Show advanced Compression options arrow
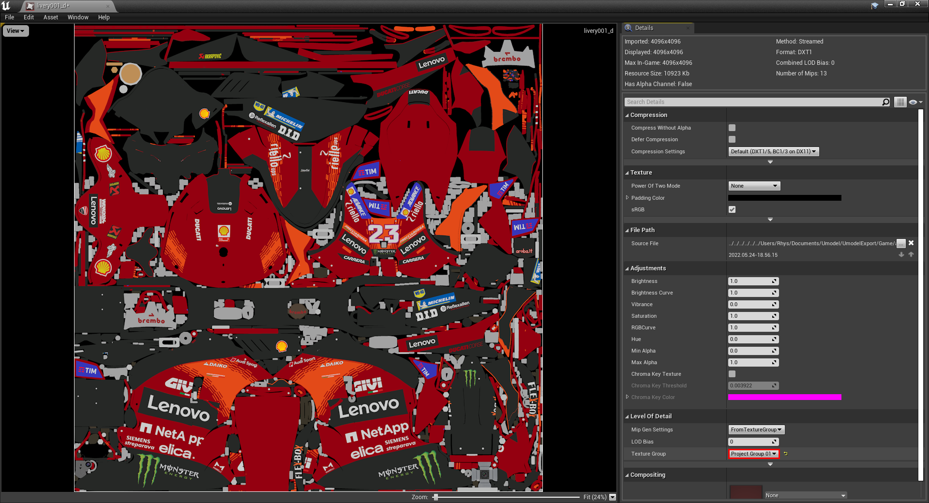The width and height of the screenshot is (929, 503). (x=770, y=162)
